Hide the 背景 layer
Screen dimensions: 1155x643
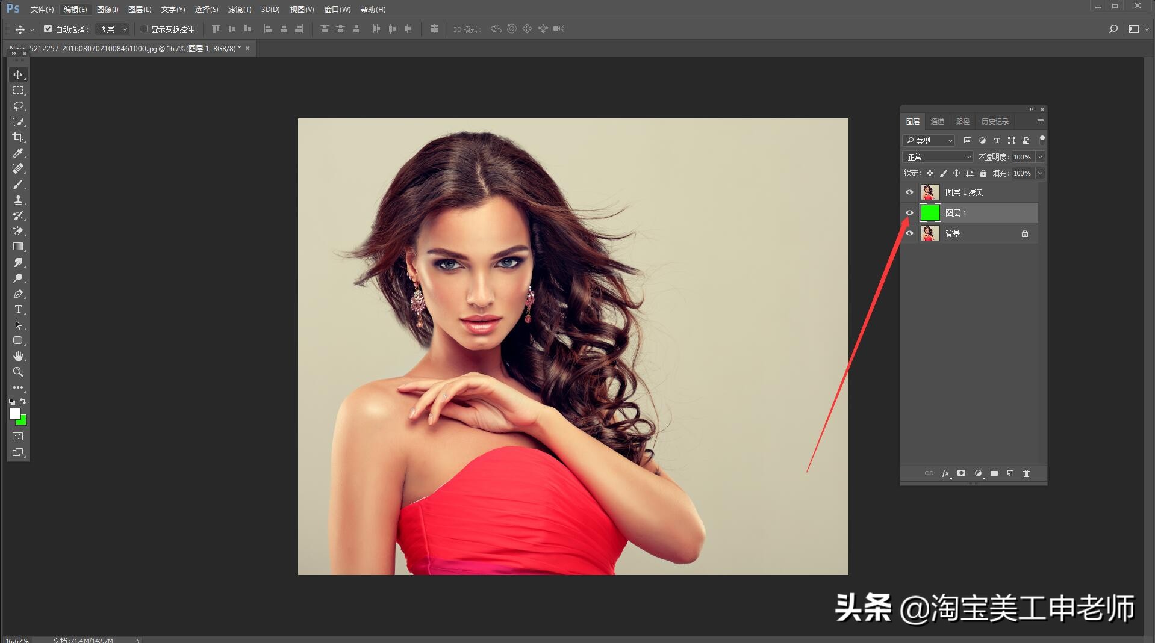coord(909,233)
